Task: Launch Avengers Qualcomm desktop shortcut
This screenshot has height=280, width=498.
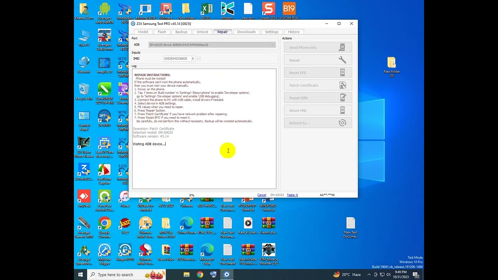Action: 104,40
